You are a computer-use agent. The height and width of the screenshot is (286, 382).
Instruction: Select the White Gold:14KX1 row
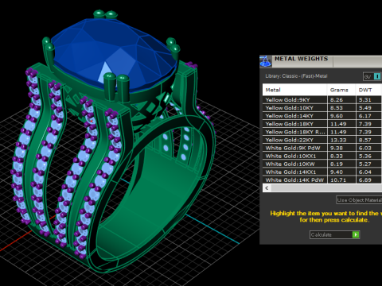point(322,172)
